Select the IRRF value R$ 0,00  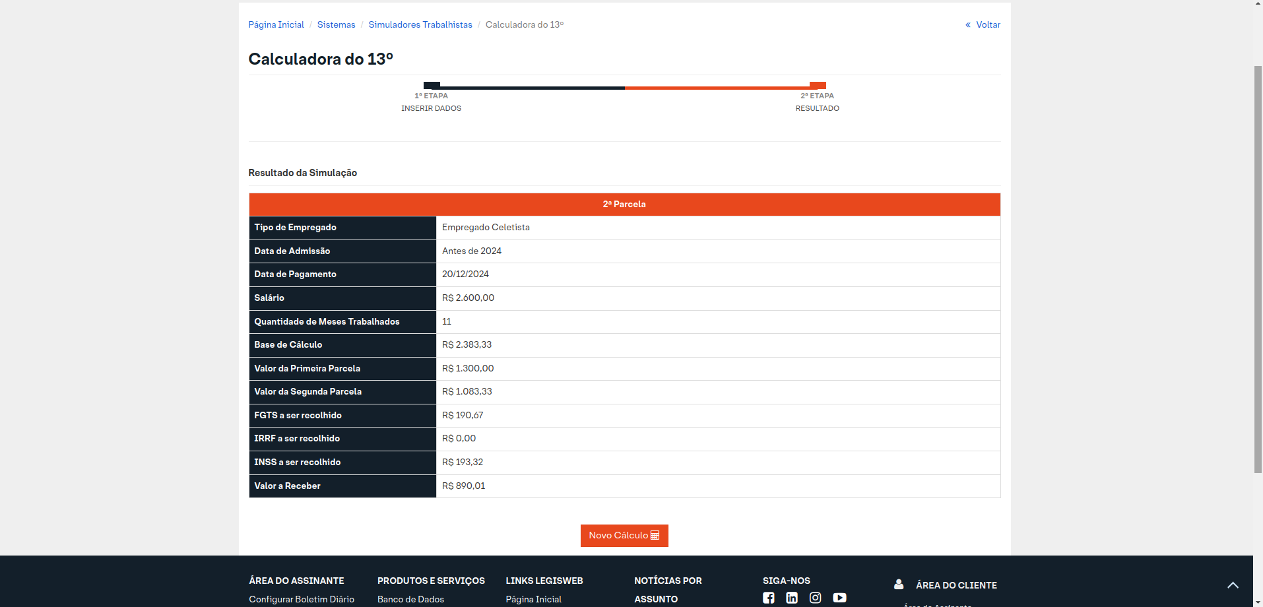coord(459,439)
